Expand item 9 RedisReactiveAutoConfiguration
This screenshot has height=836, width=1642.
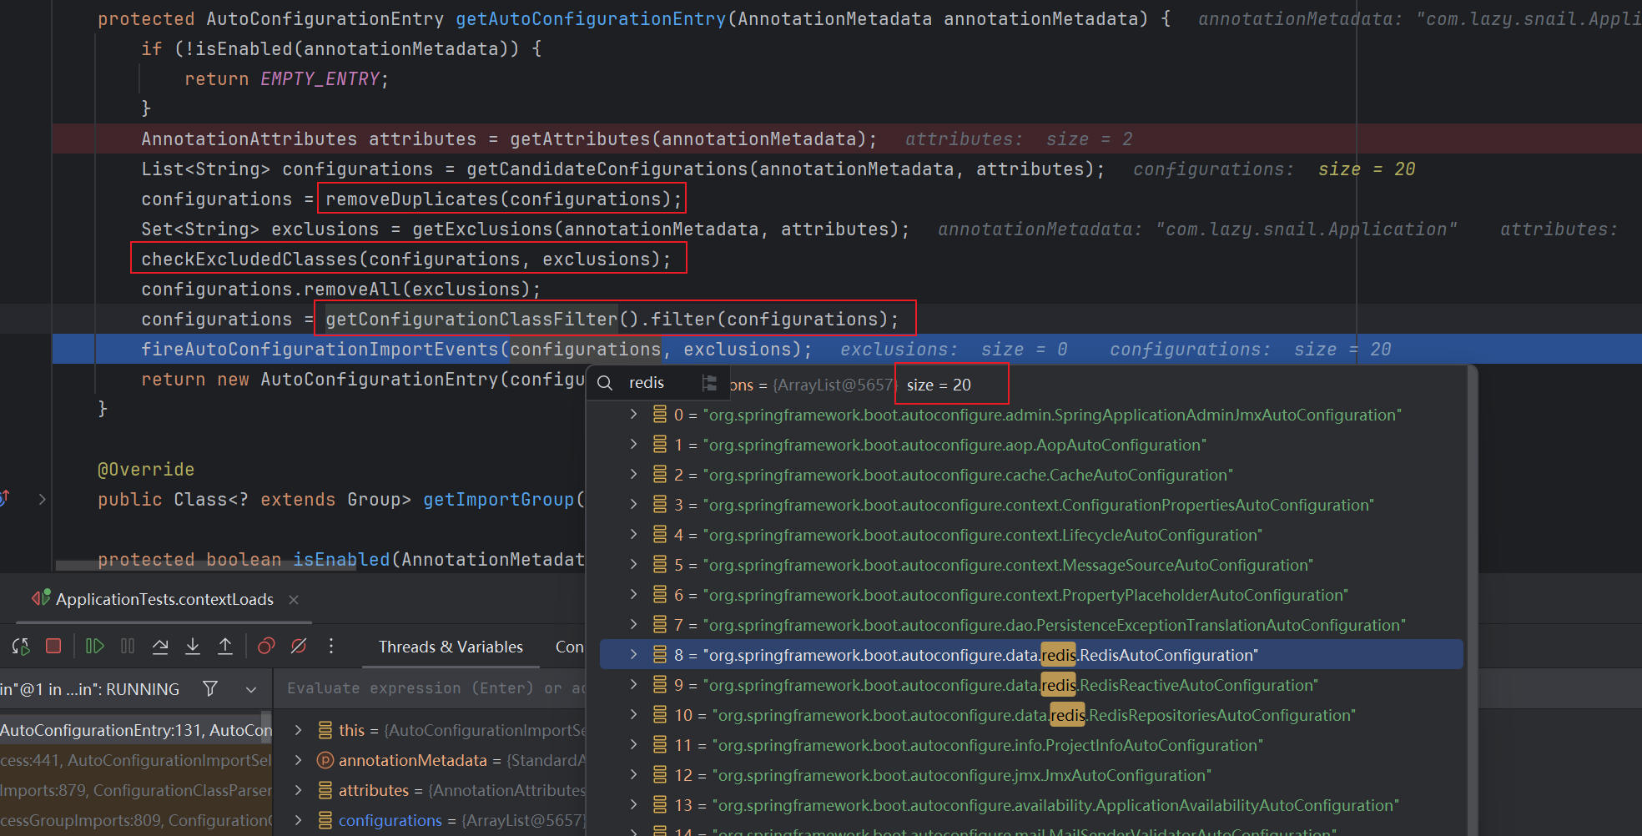click(x=634, y=684)
